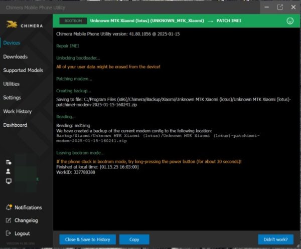
Task: Click the Didn't work? button
Action: click(x=275, y=239)
